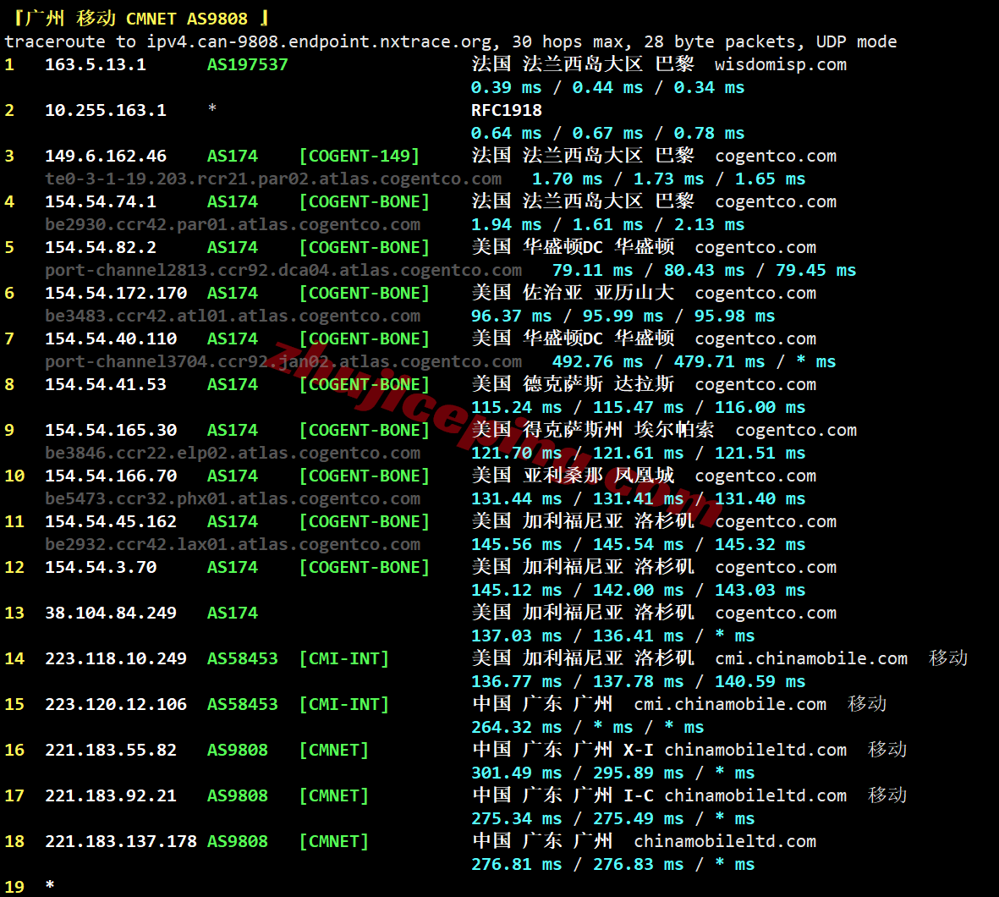Click hostname be3483.ccr42.atl01.atlas.cogentco.com
Viewport: 999px width, 897px height.
coord(232,316)
